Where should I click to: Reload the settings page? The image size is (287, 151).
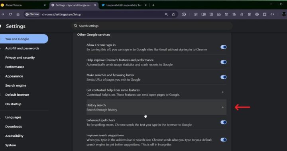coord(10,14)
